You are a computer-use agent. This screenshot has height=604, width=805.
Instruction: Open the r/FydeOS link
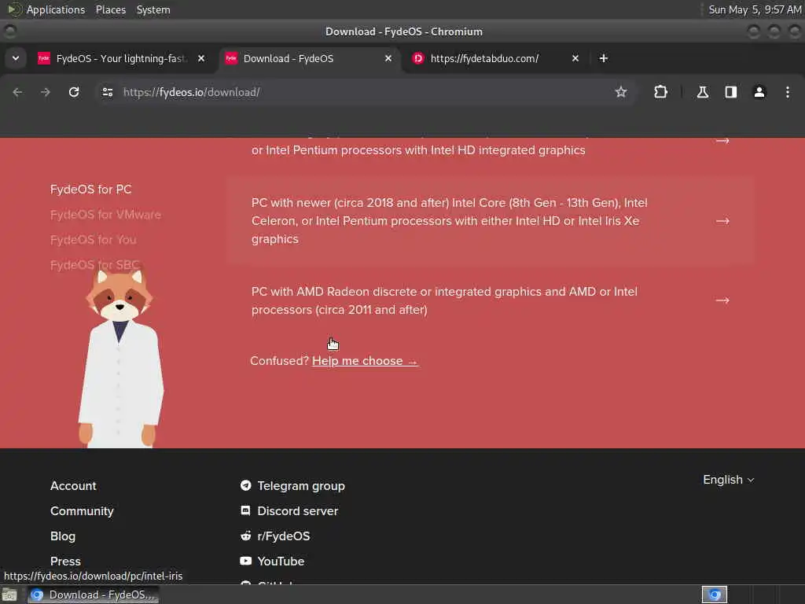pos(283,536)
